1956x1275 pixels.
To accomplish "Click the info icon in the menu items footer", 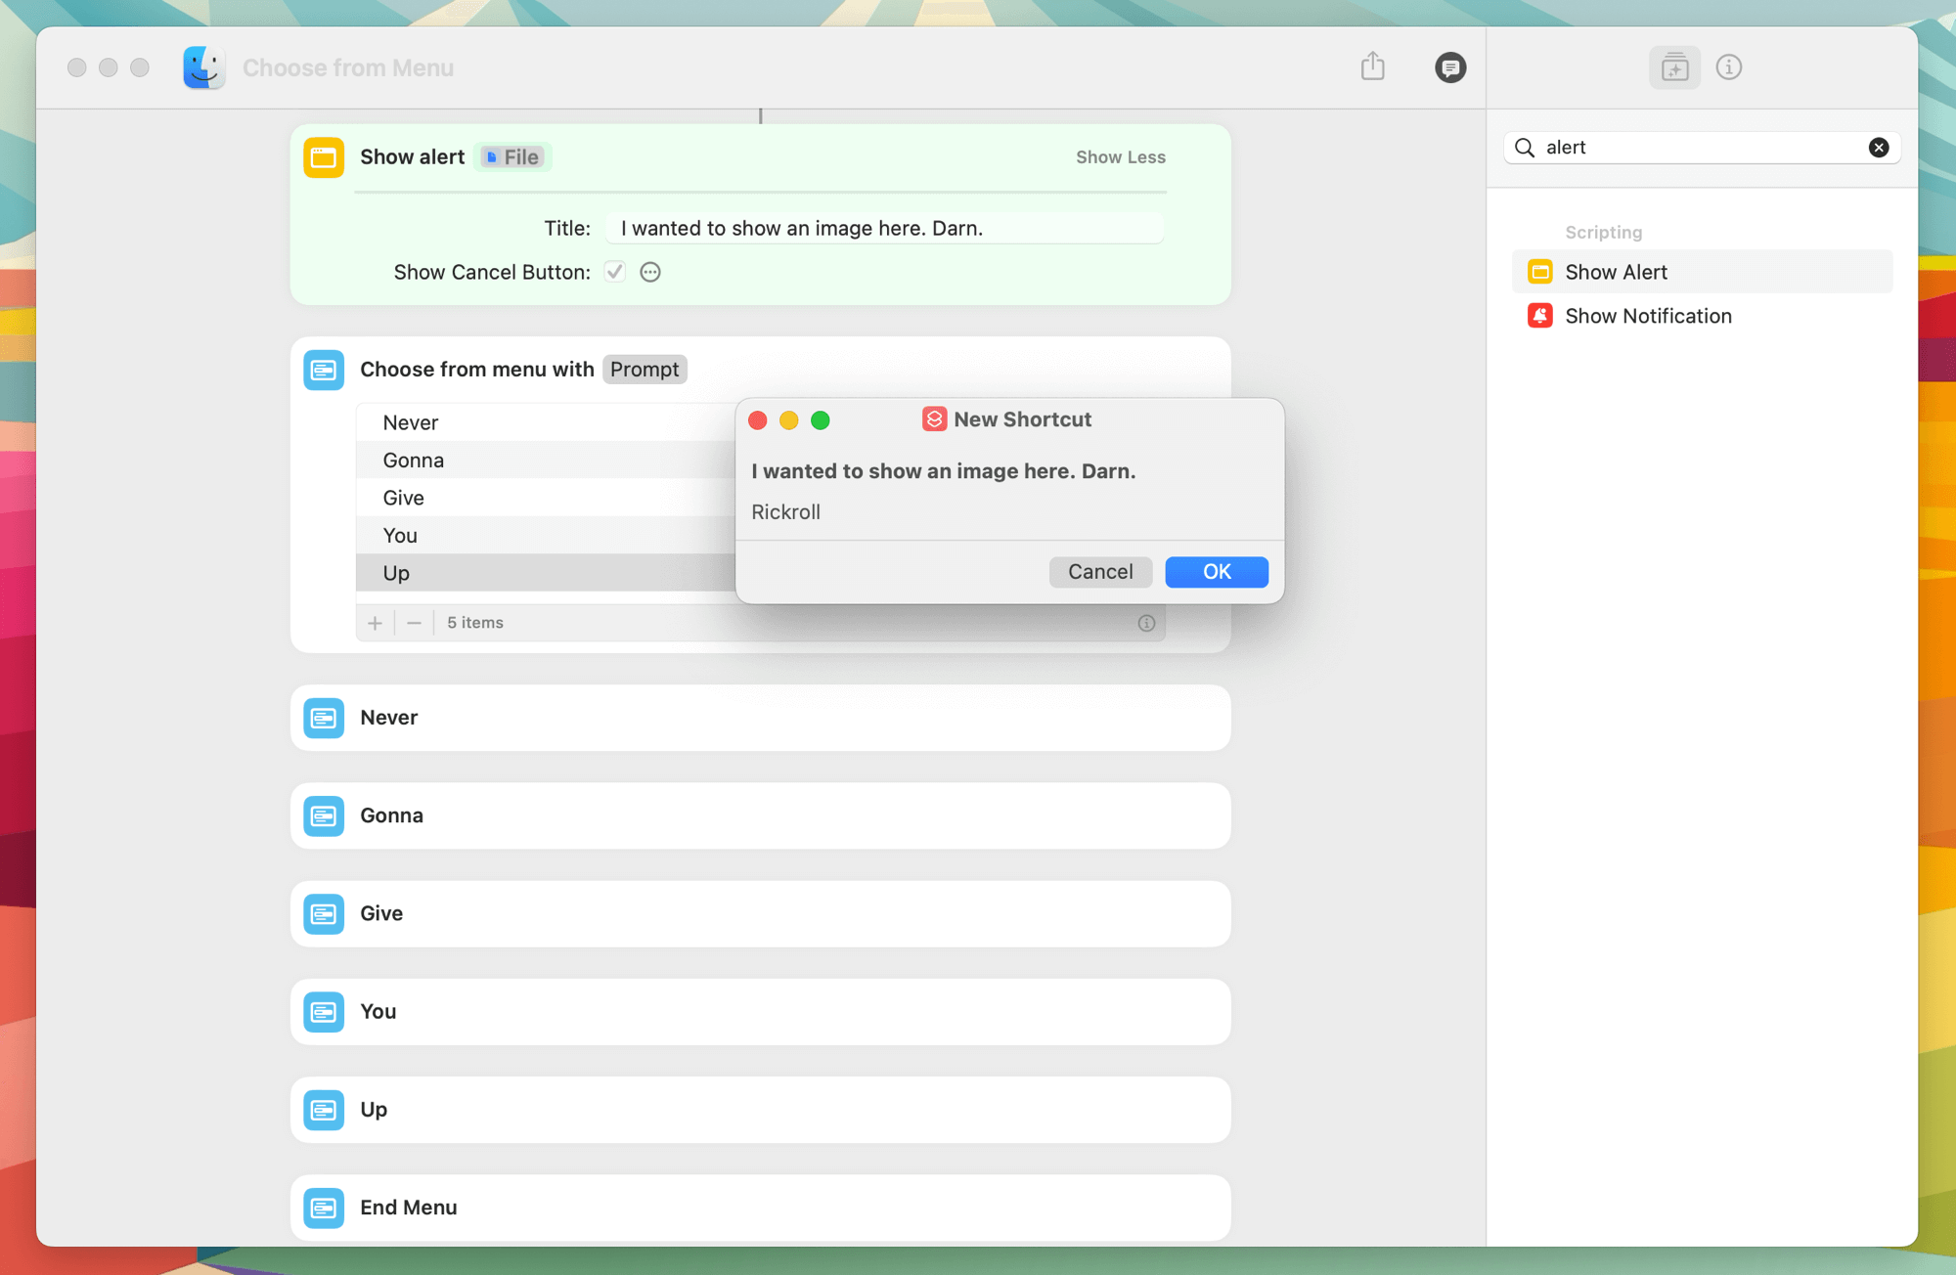I will pos(1146,623).
